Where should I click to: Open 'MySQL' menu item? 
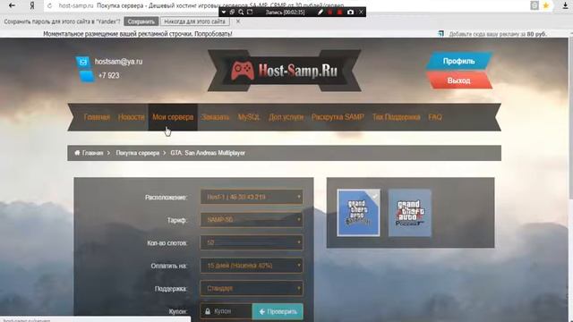(249, 117)
